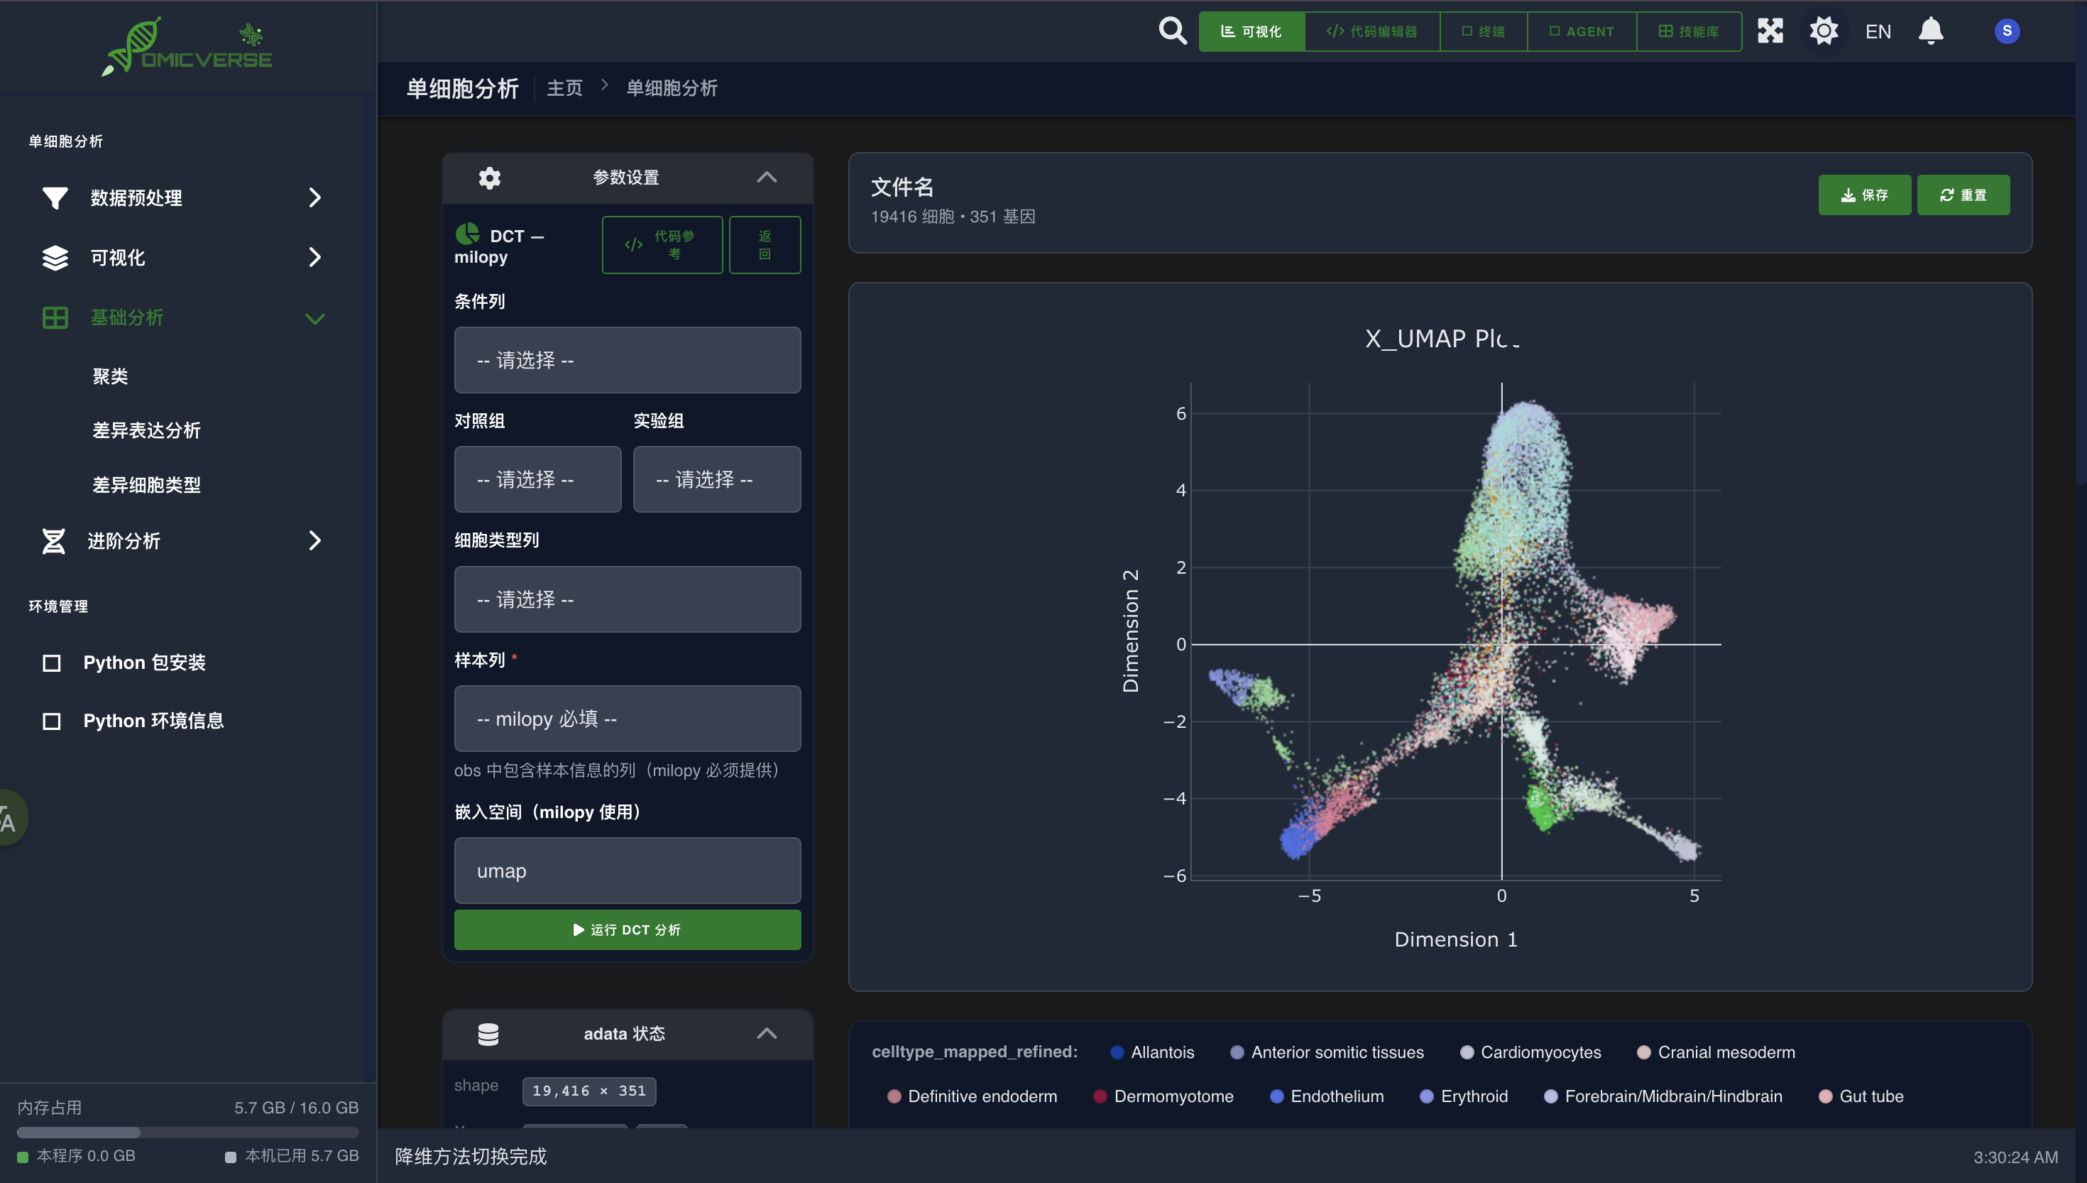The width and height of the screenshot is (2087, 1183).
Task: Switch to the 代码编辑器 tab
Action: point(1371,31)
